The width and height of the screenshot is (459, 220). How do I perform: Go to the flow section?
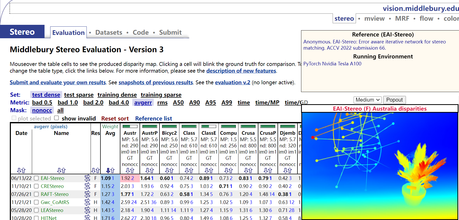(426, 19)
